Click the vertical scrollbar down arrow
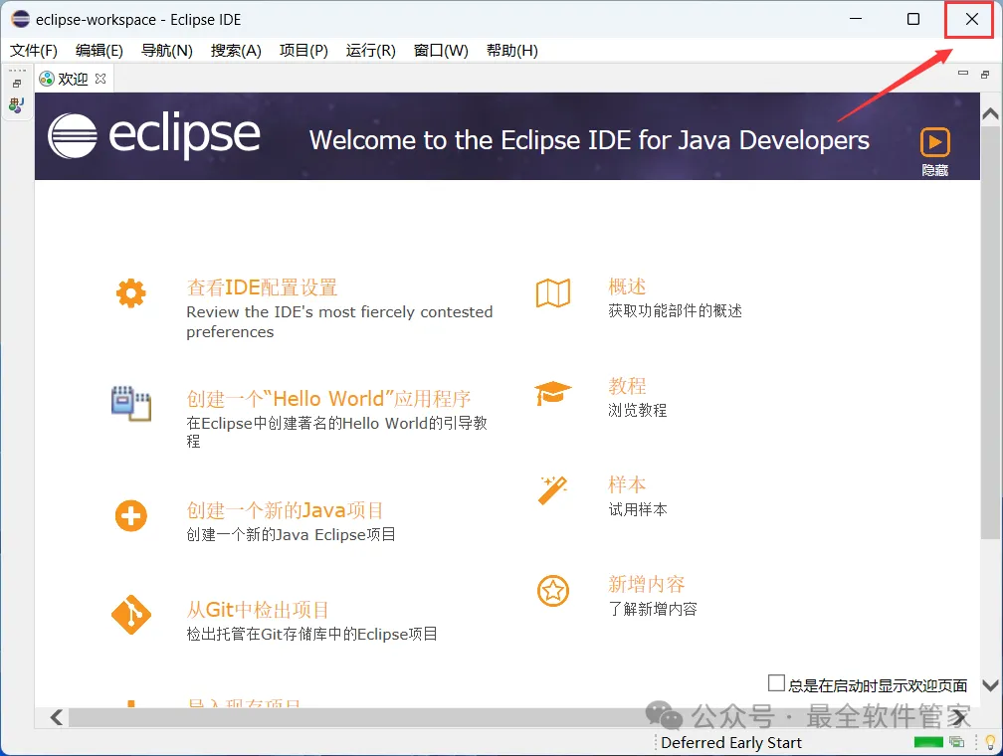This screenshot has width=1003, height=756. coord(990,685)
